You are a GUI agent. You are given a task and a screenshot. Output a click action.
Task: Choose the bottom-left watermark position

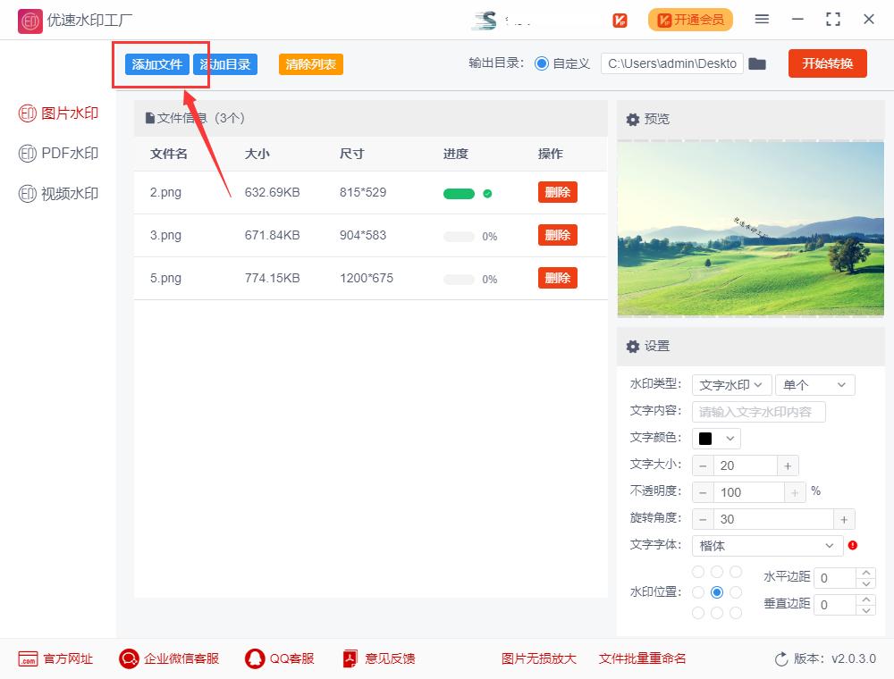pos(697,612)
